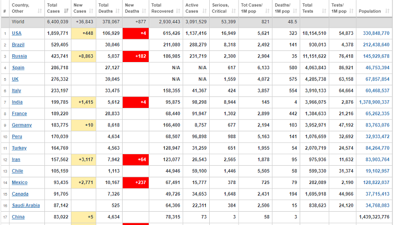Sort by Total Tests sort arrows

pos(324,11)
